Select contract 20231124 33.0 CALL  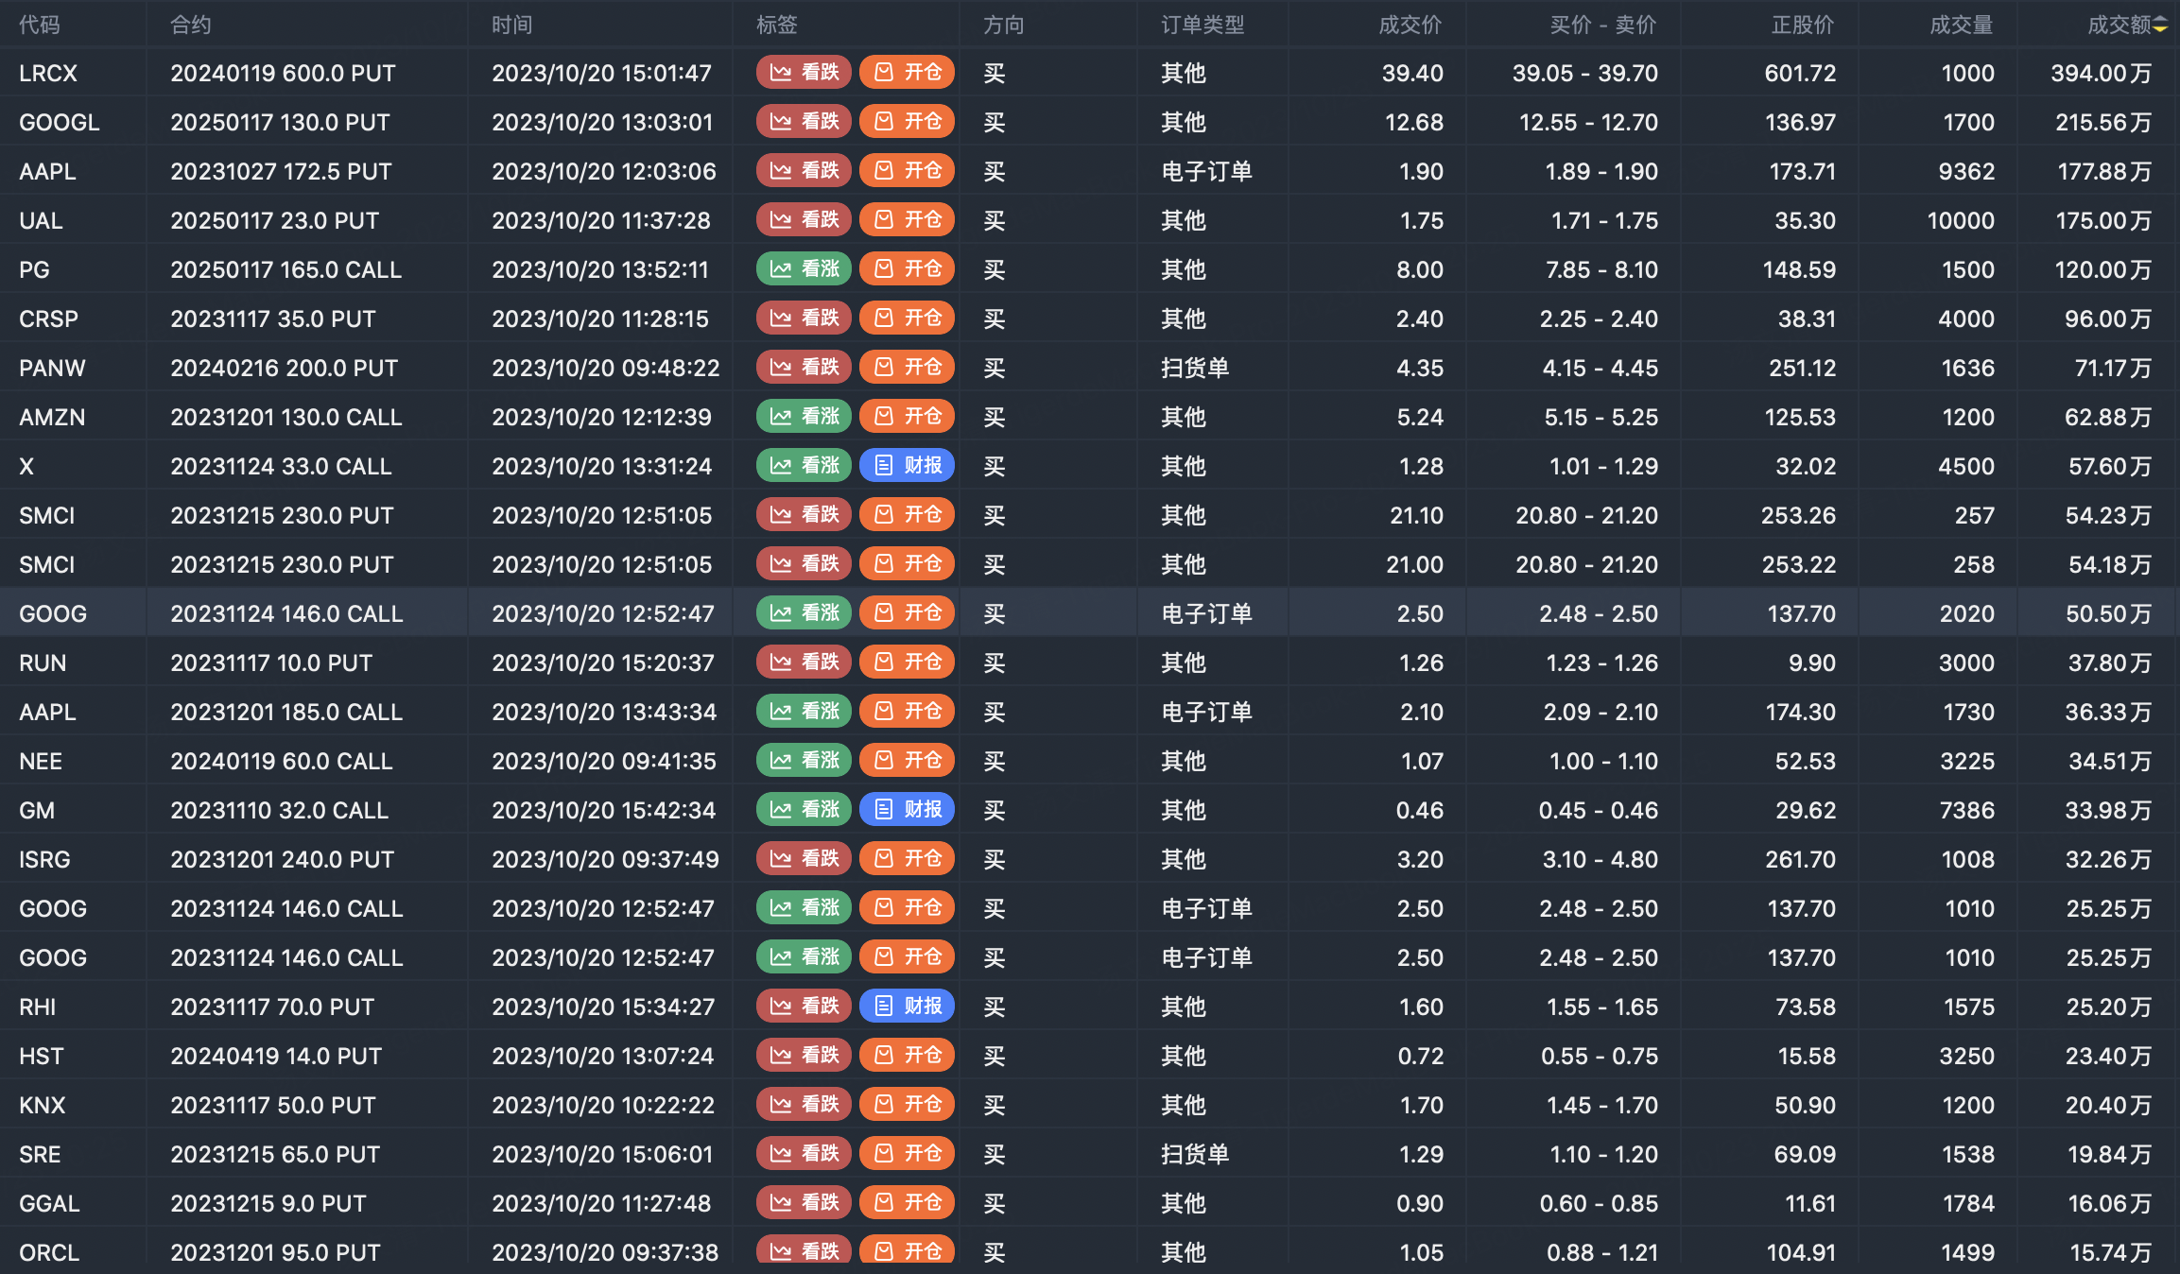pos(281,466)
